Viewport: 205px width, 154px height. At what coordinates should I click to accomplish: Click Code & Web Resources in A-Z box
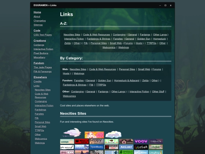tap(96, 35)
